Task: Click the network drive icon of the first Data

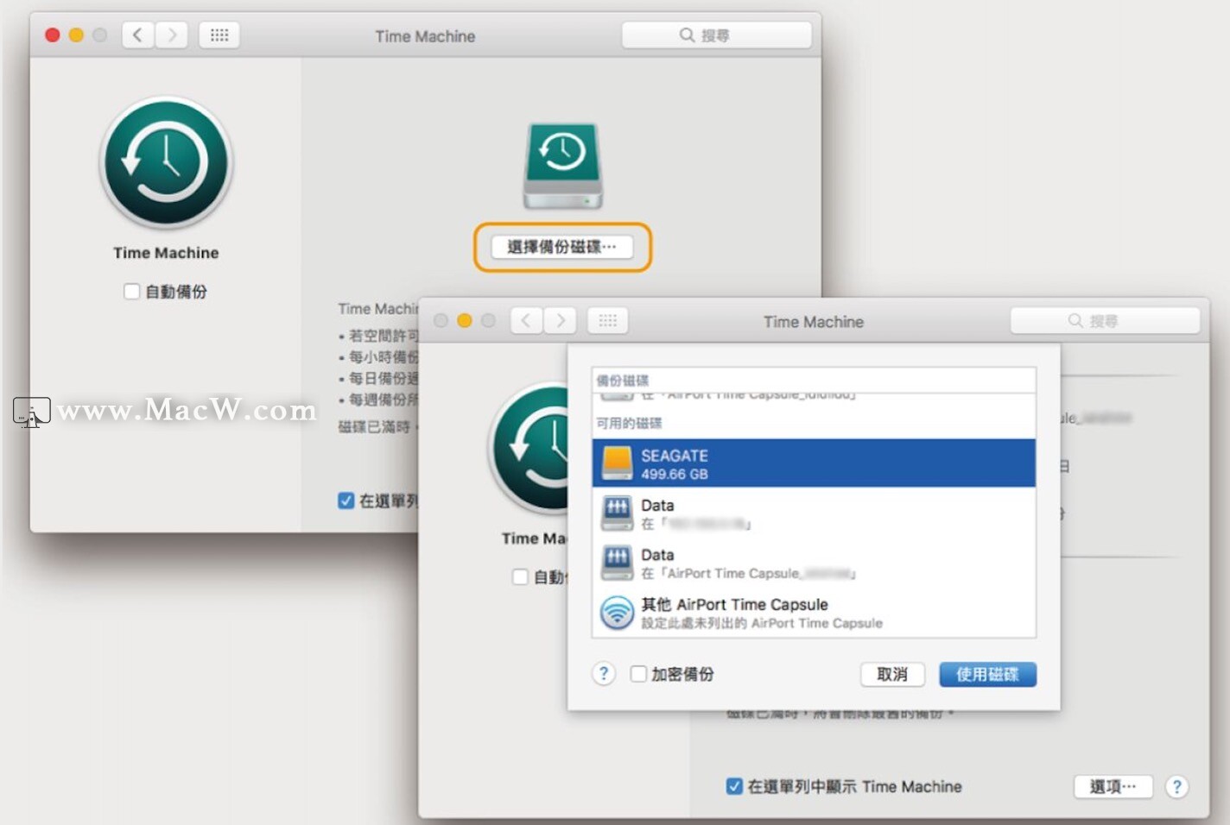Action: [x=617, y=513]
